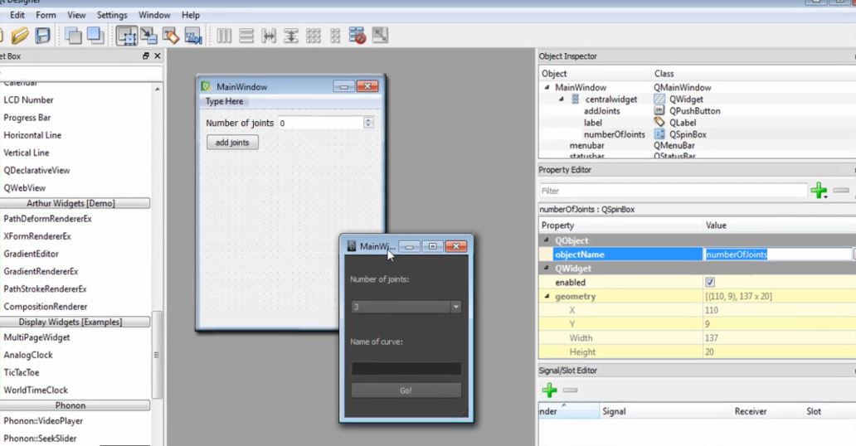Image resolution: width=856 pixels, height=446 pixels.
Task: Add a new signal/slot connection
Action: (x=549, y=390)
